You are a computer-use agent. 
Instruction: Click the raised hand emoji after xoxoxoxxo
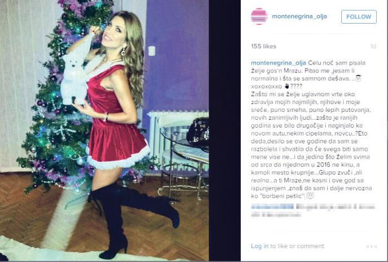click(x=287, y=86)
